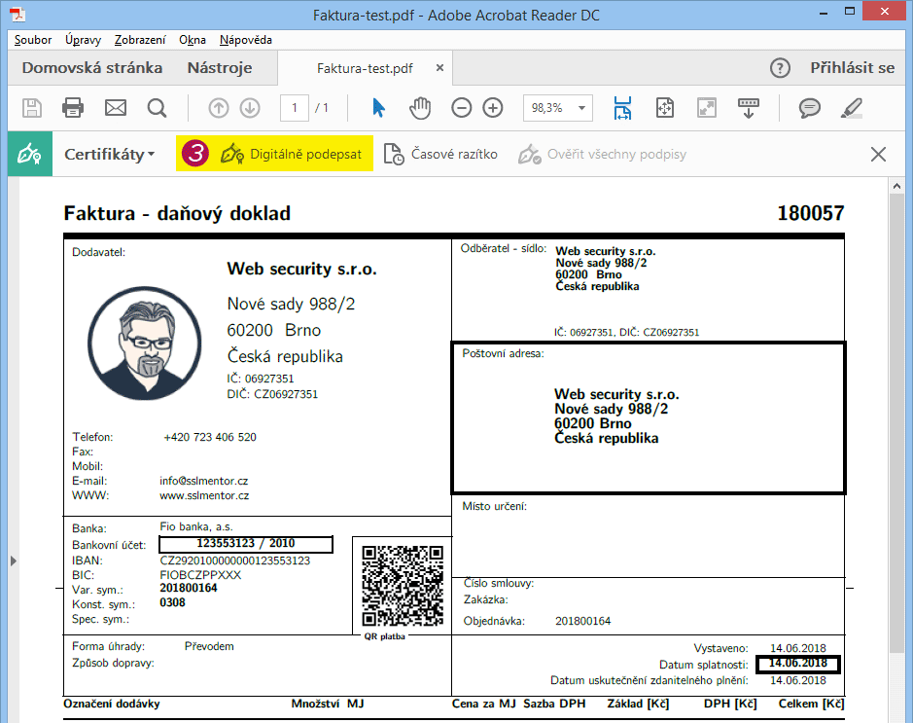Activate the Hand pan tool
913x723 pixels.
coord(420,108)
